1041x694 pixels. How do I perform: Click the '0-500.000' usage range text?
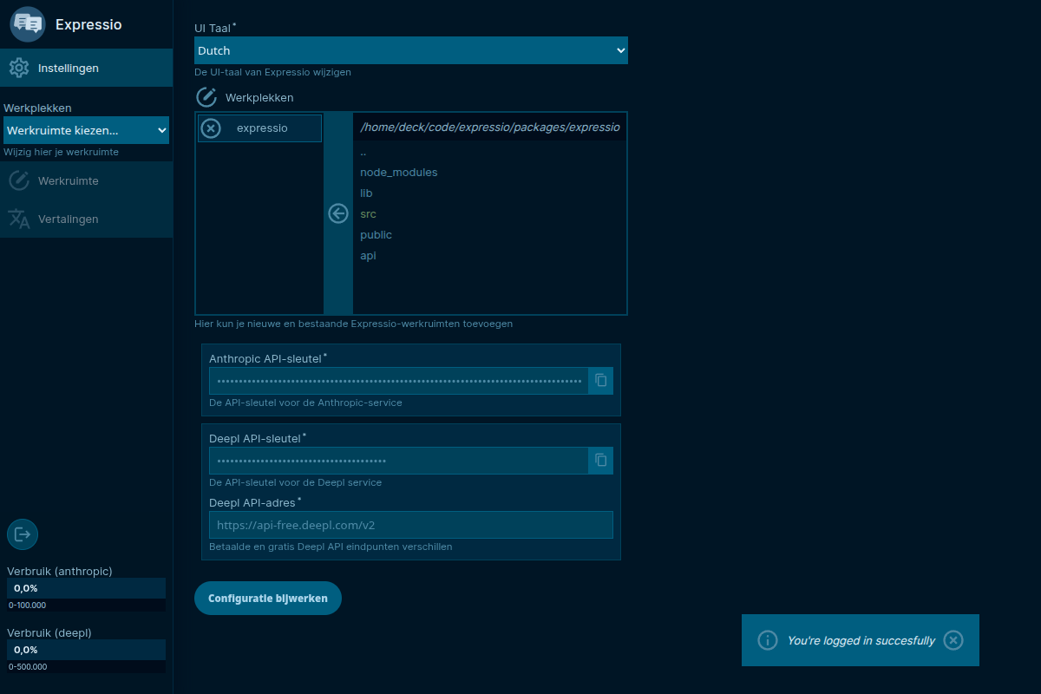point(28,667)
